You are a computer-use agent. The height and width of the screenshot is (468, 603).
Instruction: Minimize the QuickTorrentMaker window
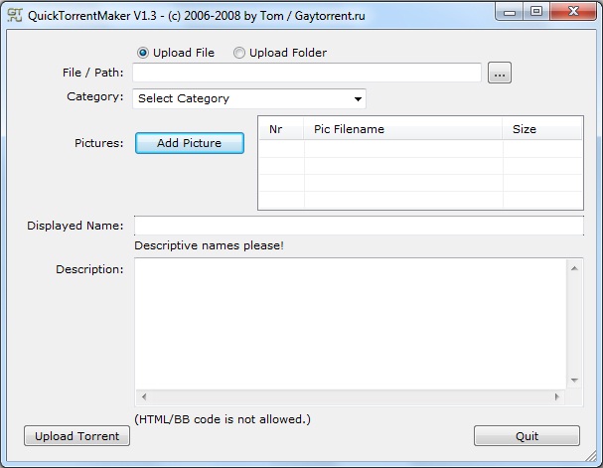510,12
